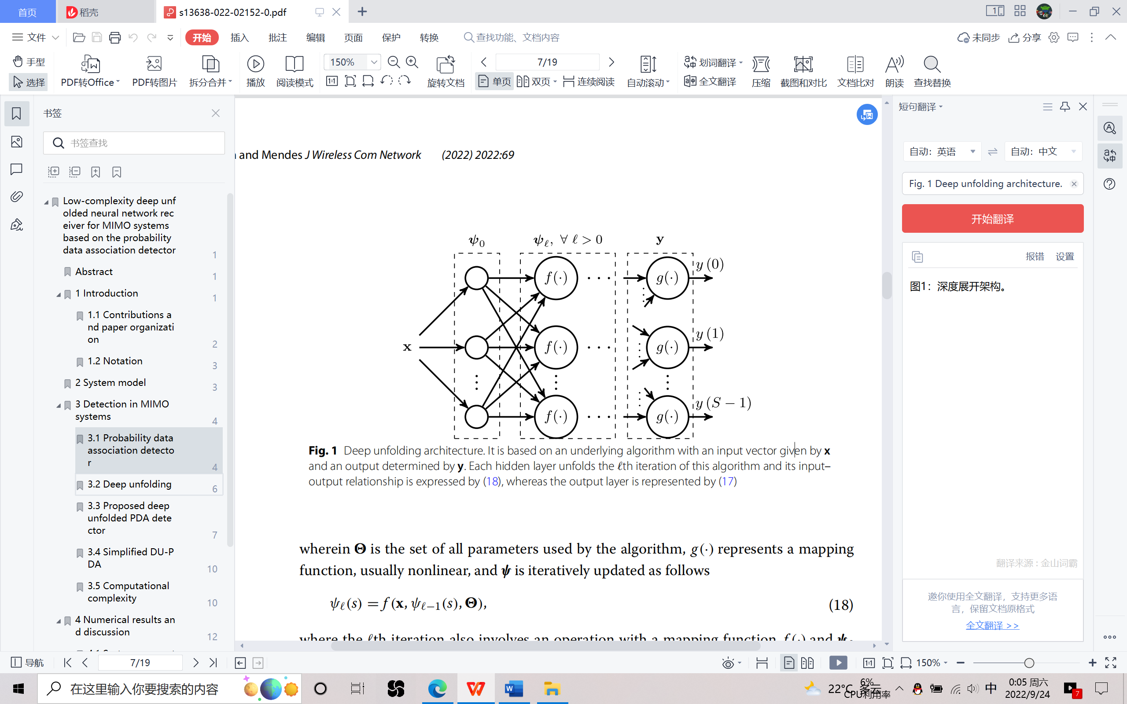
Task: Open the help icon in the right sidebar
Action: coord(1109,184)
